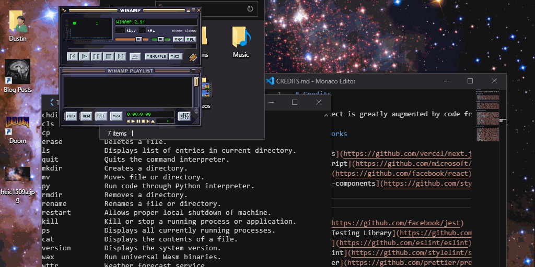The image size is (535, 267).
Task: Click 'restart' command in terminal list
Action: (56, 213)
